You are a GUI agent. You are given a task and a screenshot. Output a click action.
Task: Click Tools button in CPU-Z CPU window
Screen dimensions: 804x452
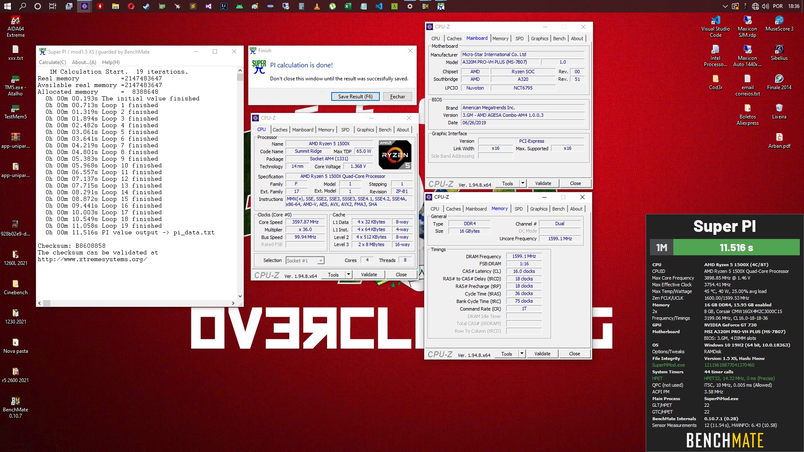[333, 275]
